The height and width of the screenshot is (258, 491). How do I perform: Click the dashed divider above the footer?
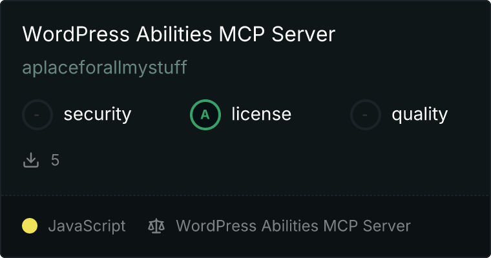[245, 195]
